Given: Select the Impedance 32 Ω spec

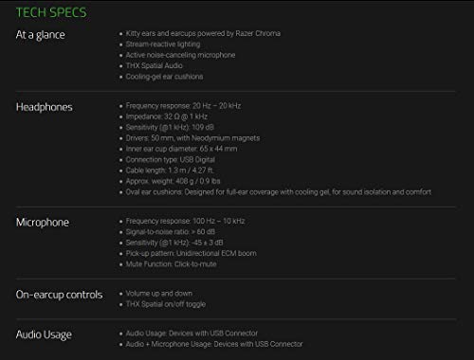Looking at the screenshot, I should [x=167, y=117].
